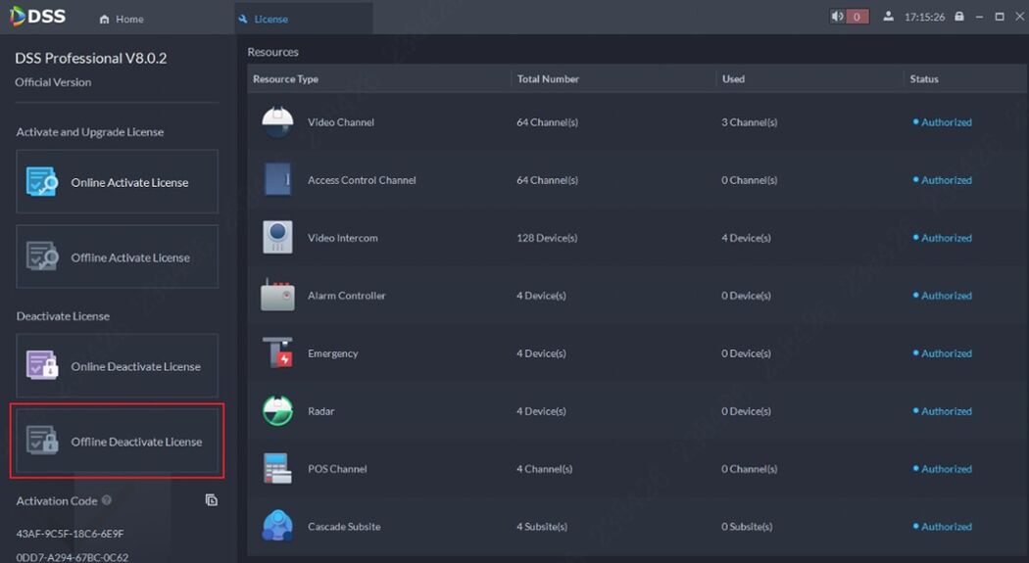Click the Online Deactivate License icon
Screen dimensions: 1029x563
pos(42,365)
